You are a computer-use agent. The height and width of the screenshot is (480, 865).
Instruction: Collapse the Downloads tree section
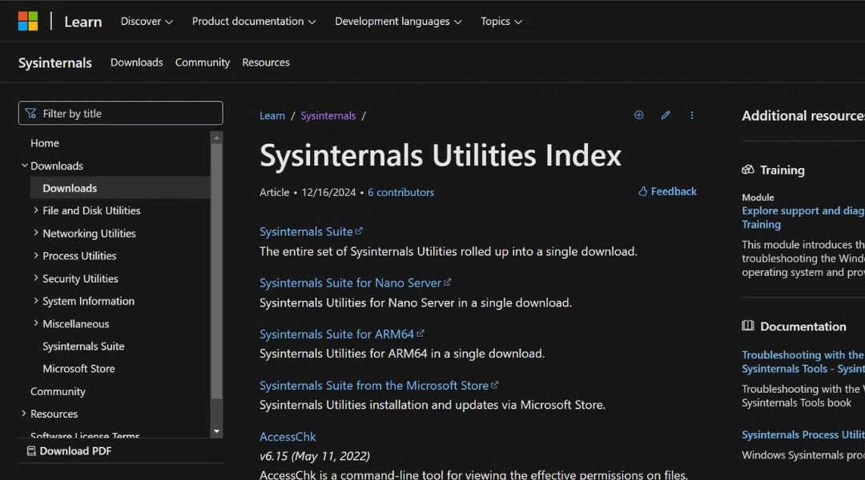point(25,166)
